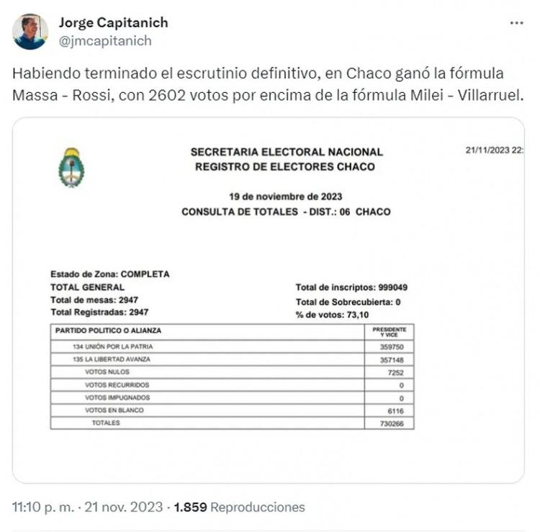Click the 1.859 Reproducciones view count

pos(239,508)
